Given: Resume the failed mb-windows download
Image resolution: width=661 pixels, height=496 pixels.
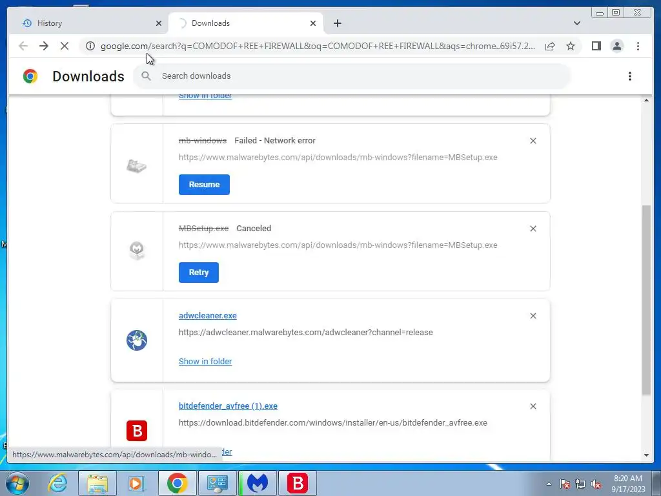Looking at the screenshot, I should 204,185.
